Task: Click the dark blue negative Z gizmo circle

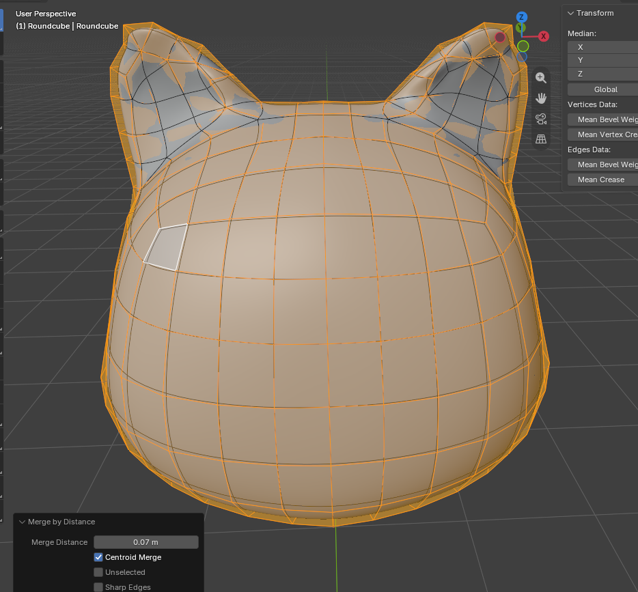Action: coord(522,57)
